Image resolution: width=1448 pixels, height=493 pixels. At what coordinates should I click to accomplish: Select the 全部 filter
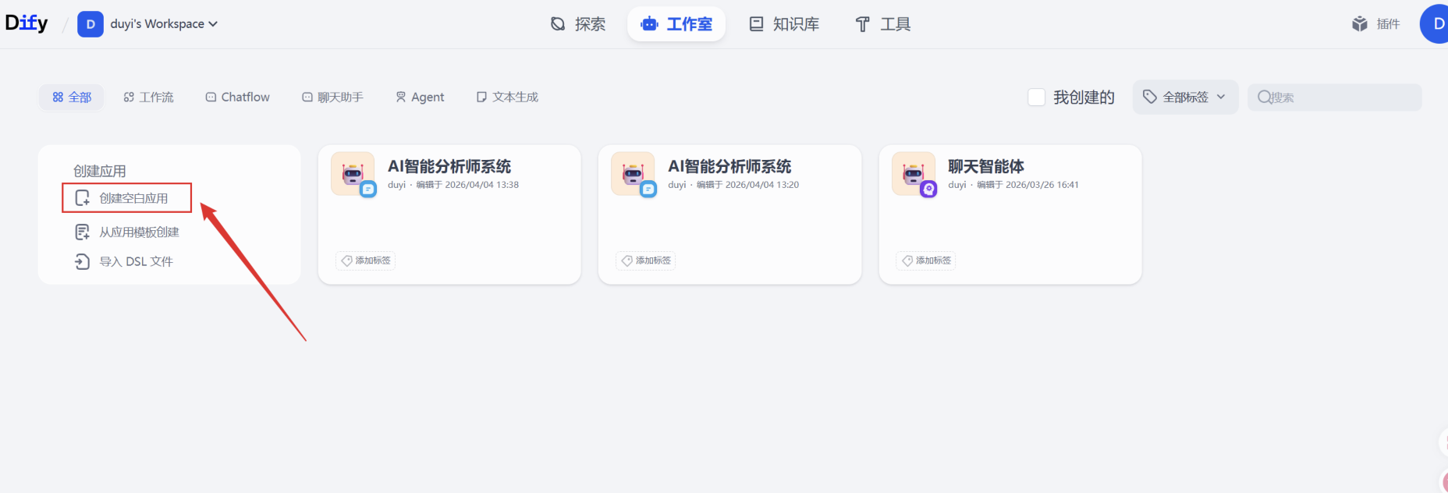pos(72,98)
